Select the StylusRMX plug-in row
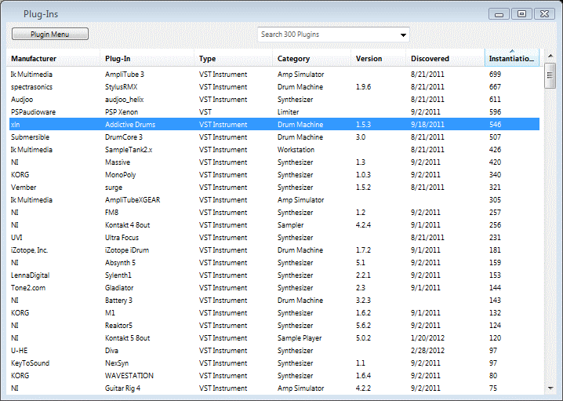Viewport: 563px width, 401px height. click(x=274, y=87)
